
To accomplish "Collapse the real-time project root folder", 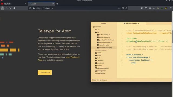I will coord(92,27).
